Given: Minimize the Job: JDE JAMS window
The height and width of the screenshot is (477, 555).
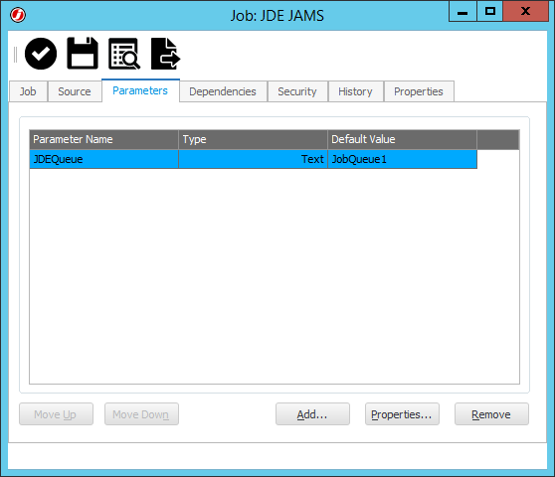Looking at the screenshot, I should [462, 11].
